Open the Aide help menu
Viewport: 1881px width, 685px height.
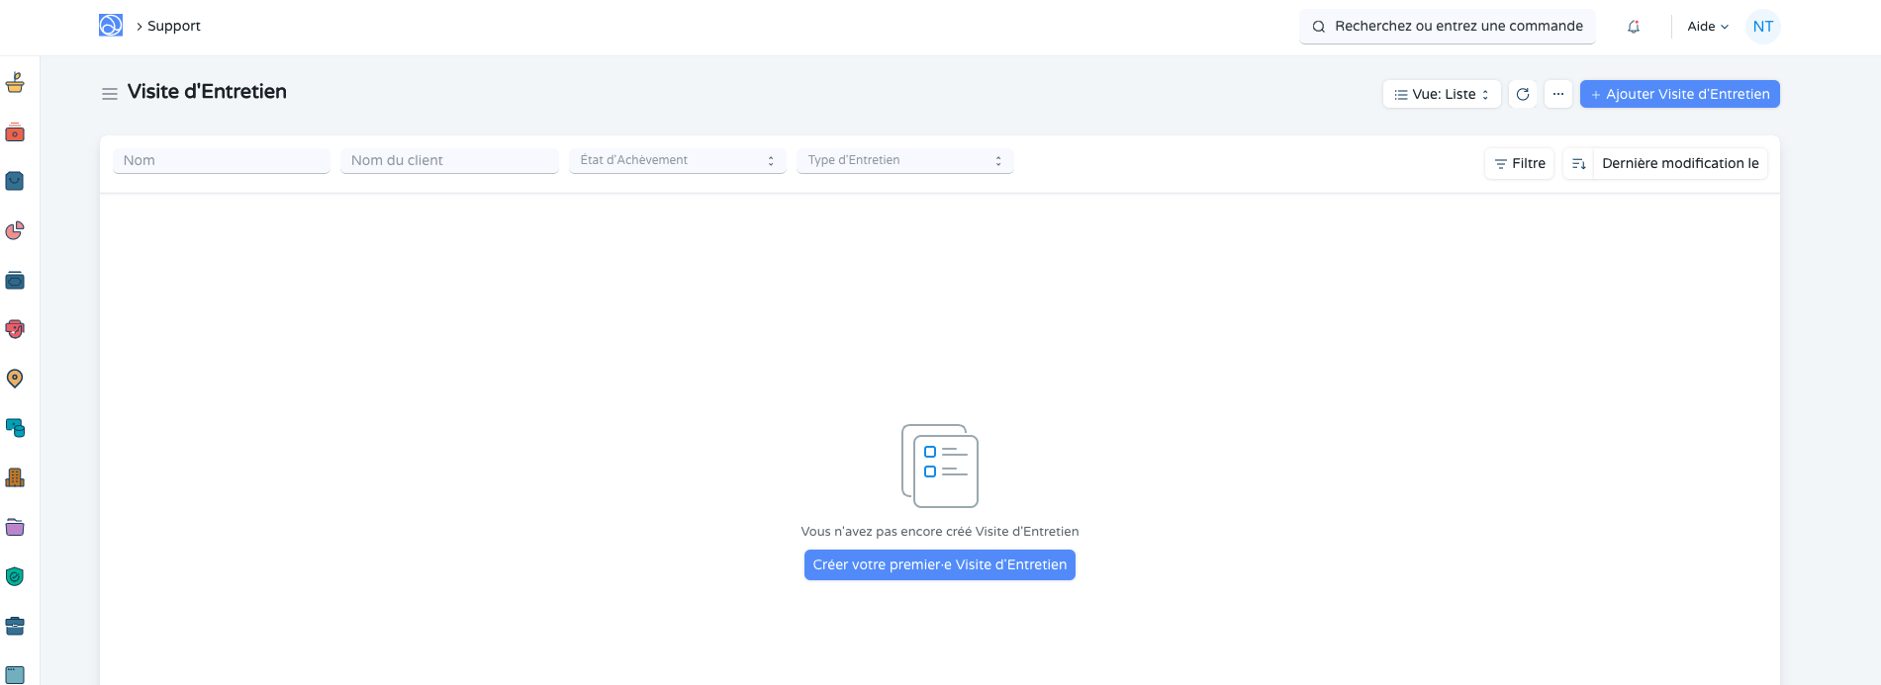click(1708, 27)
